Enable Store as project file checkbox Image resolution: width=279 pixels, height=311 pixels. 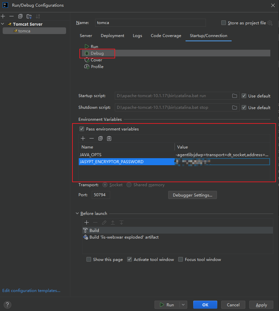coord(224,23)
